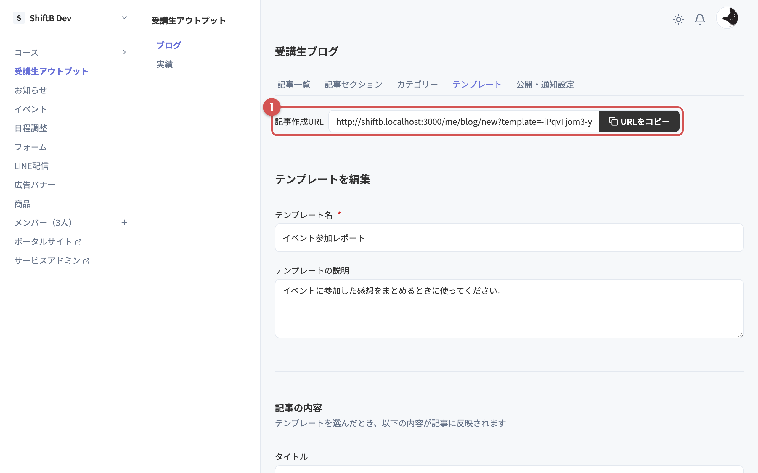Click the テンプレートの説明 label

click(312, 270)
